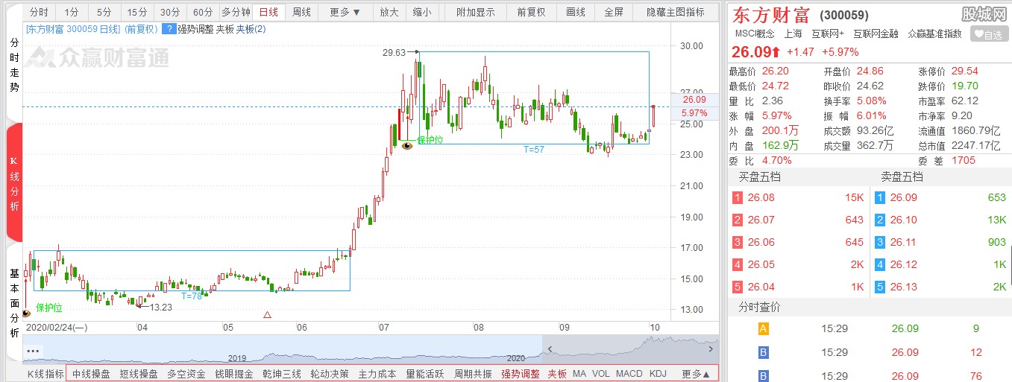
Task: Enable the VOL indicator
Action: [600, 374]
